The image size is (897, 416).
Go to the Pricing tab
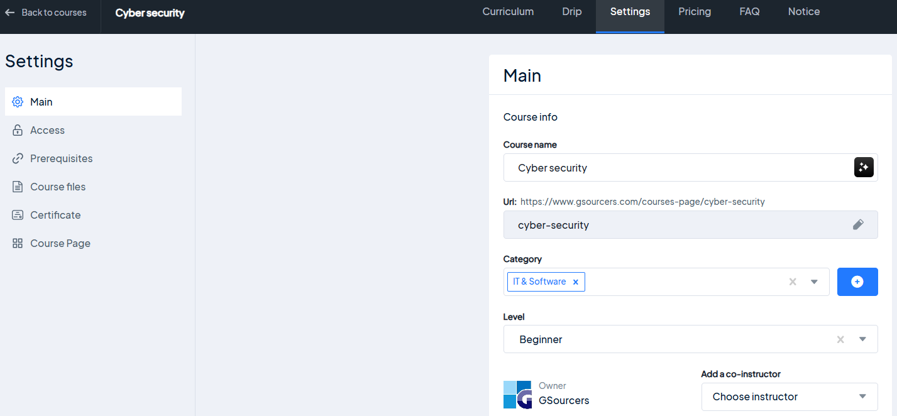tap(695, 12)
